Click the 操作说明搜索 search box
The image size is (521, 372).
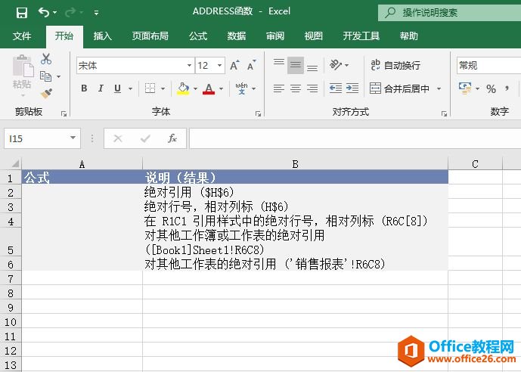tap(450, 13)
